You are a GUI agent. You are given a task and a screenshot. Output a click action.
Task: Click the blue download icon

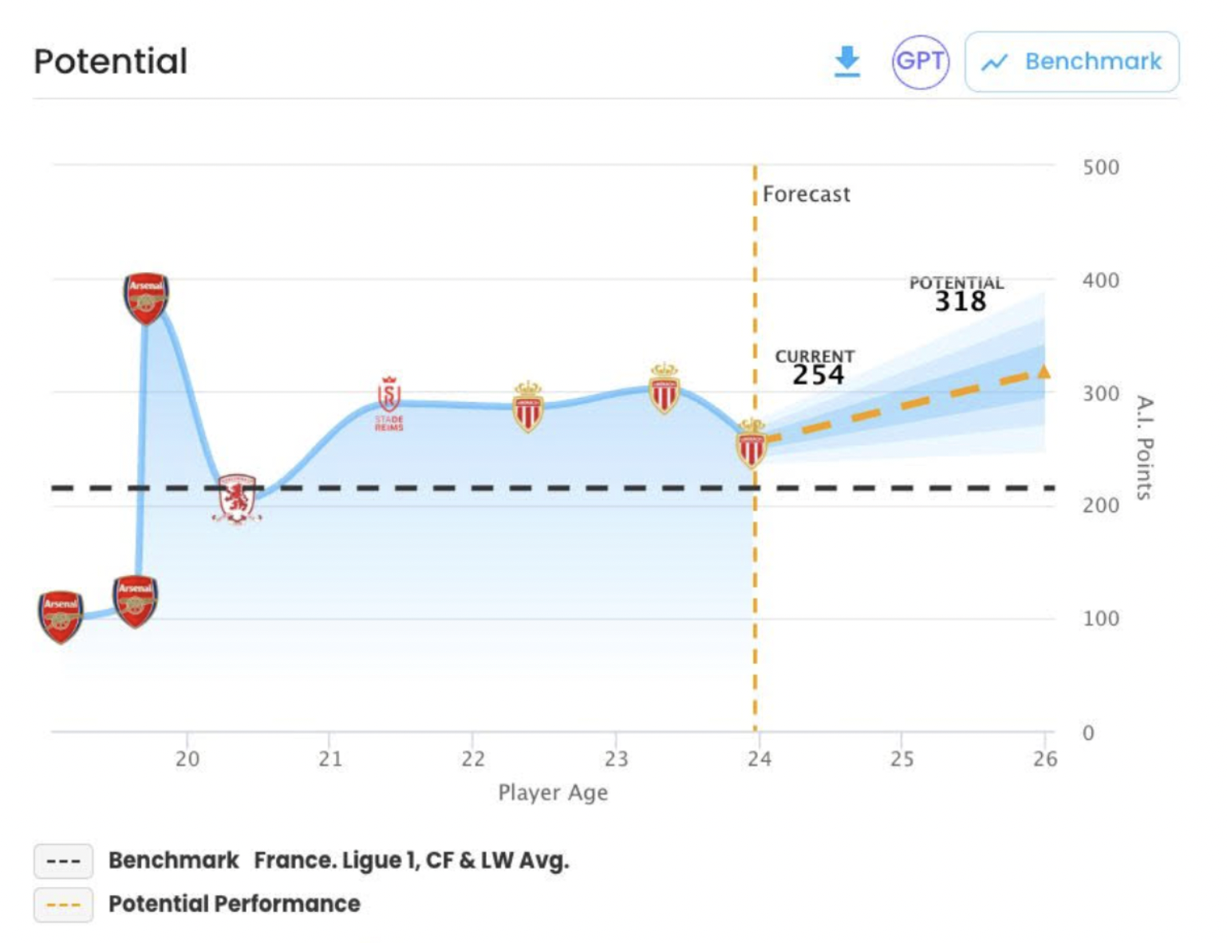(846, 61)
